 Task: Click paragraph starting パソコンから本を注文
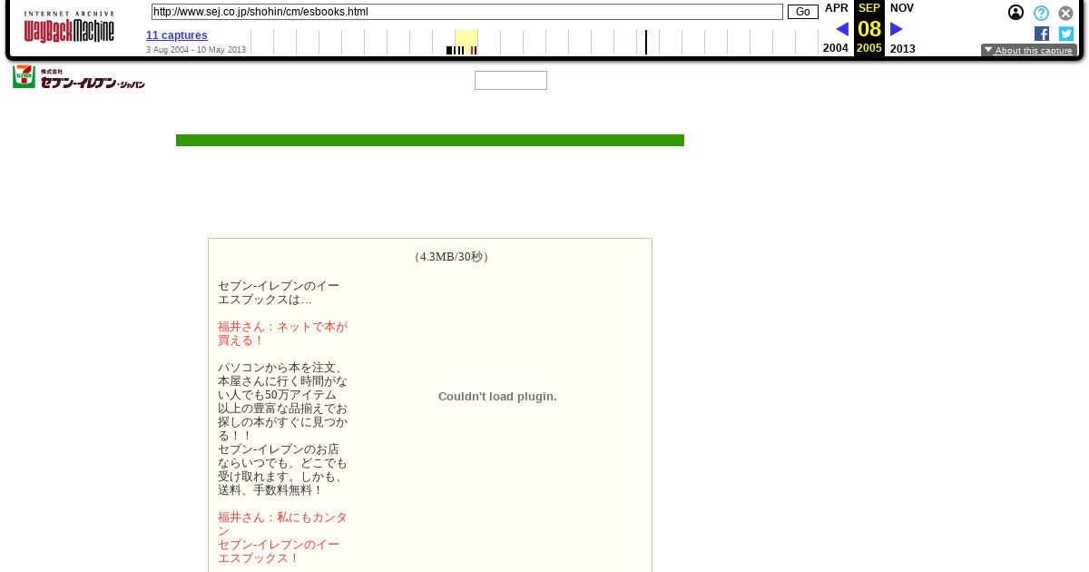282,429
